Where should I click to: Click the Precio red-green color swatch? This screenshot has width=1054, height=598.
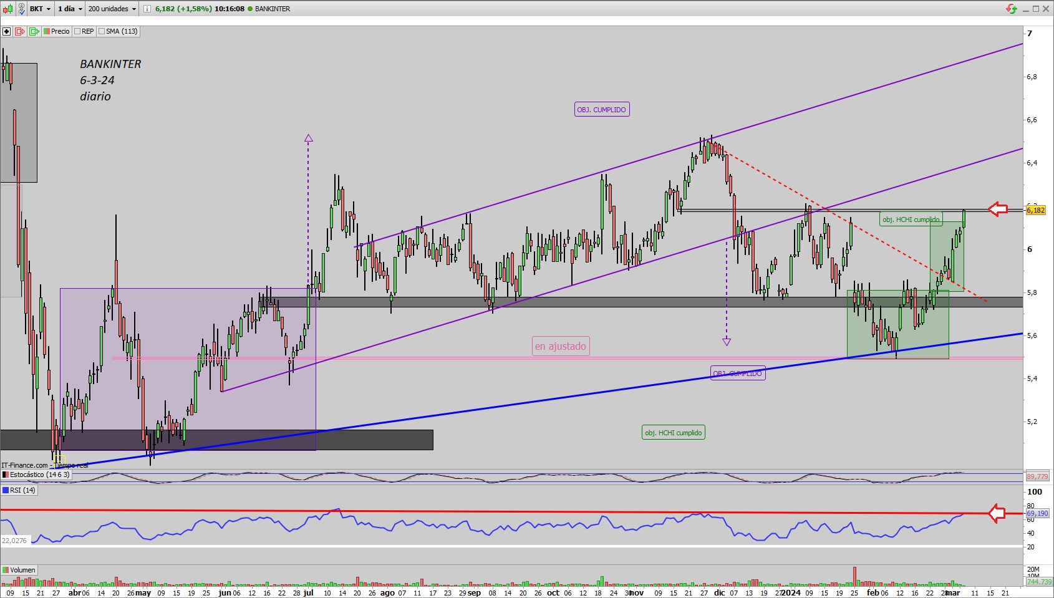click(x=47, y=31)
